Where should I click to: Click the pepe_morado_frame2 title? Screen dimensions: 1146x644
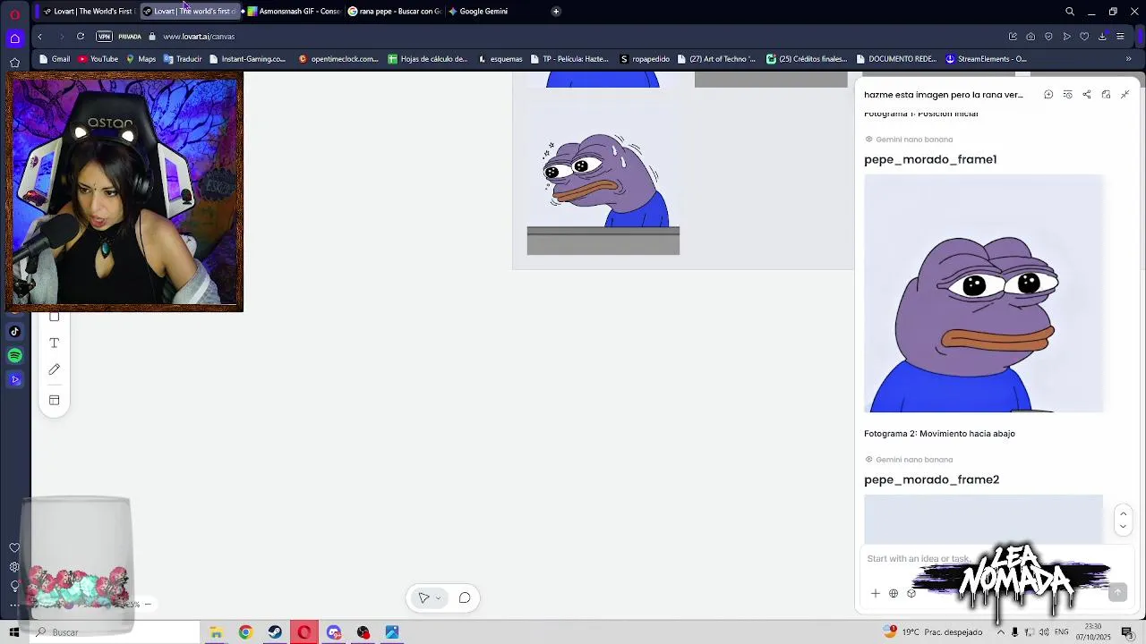tap(931, 480)
